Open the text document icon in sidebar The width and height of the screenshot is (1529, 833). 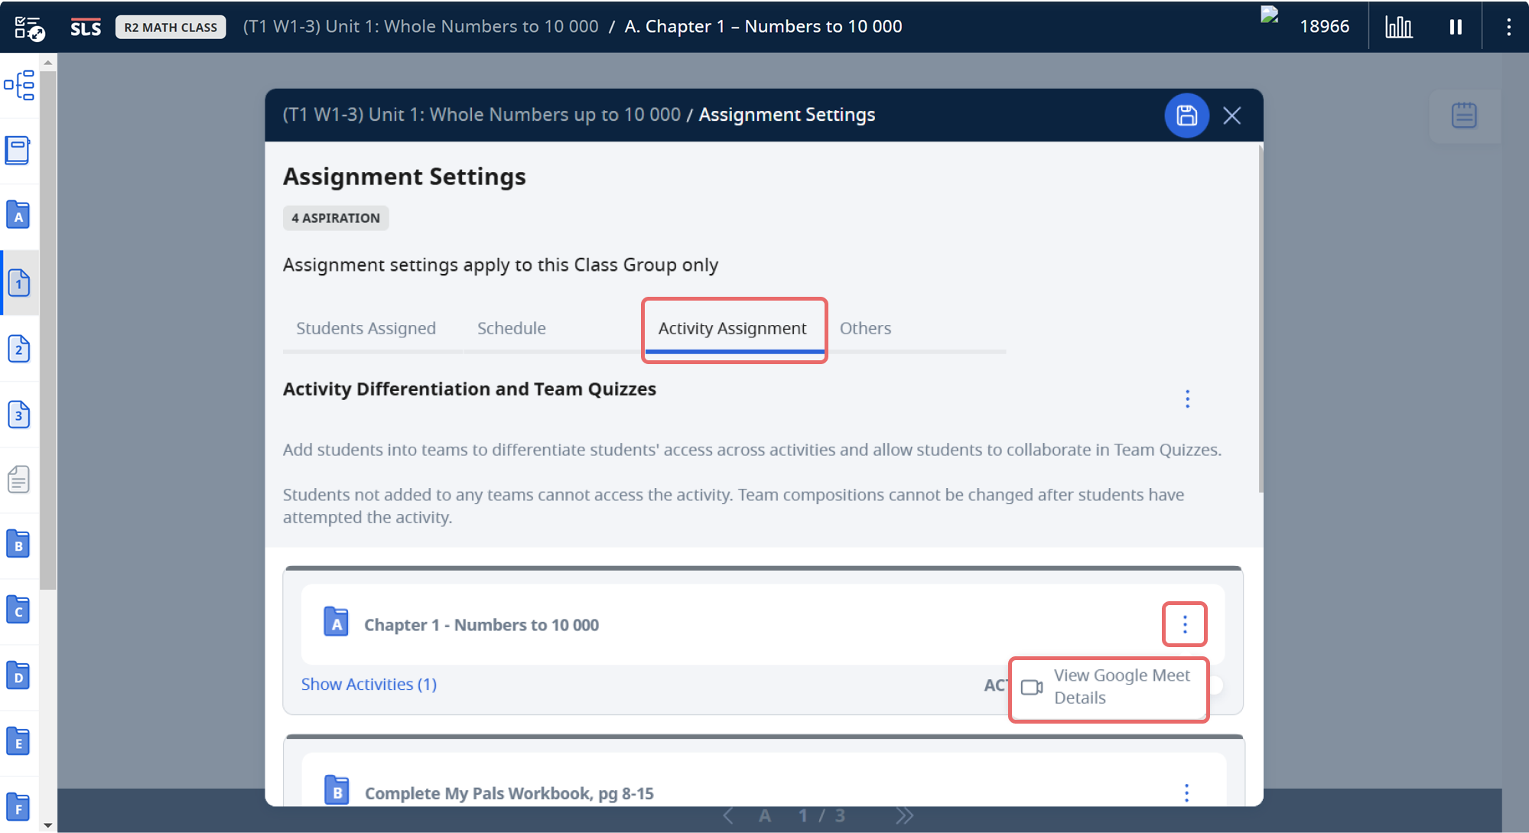[x=19, y=480]
